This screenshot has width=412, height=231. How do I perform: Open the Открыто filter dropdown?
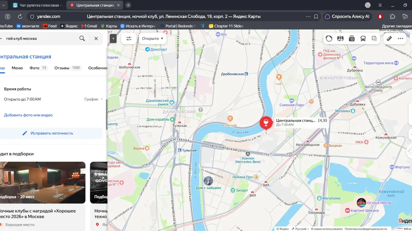pos(153,38)
